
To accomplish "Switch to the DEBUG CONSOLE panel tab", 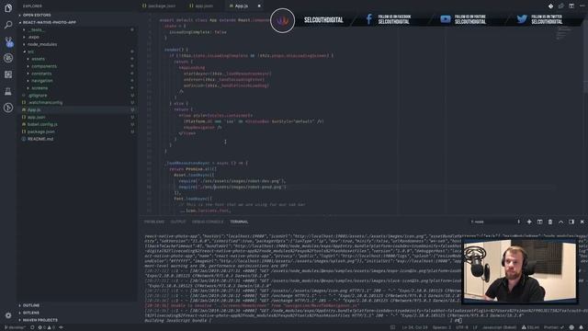I will [208, 222].
